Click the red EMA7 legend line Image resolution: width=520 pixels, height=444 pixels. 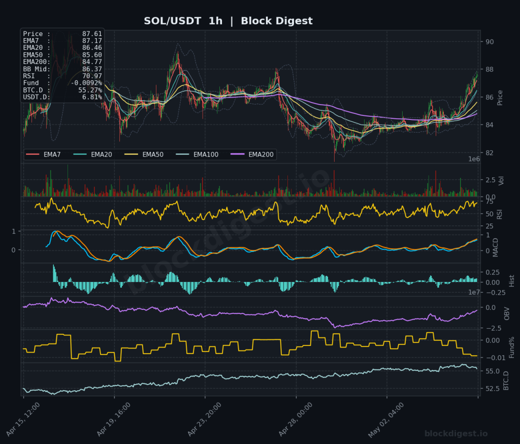[32, 154]
